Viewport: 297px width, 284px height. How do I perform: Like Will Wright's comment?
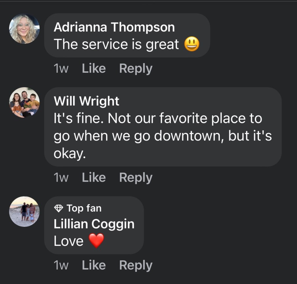click(x=94, y=178)
